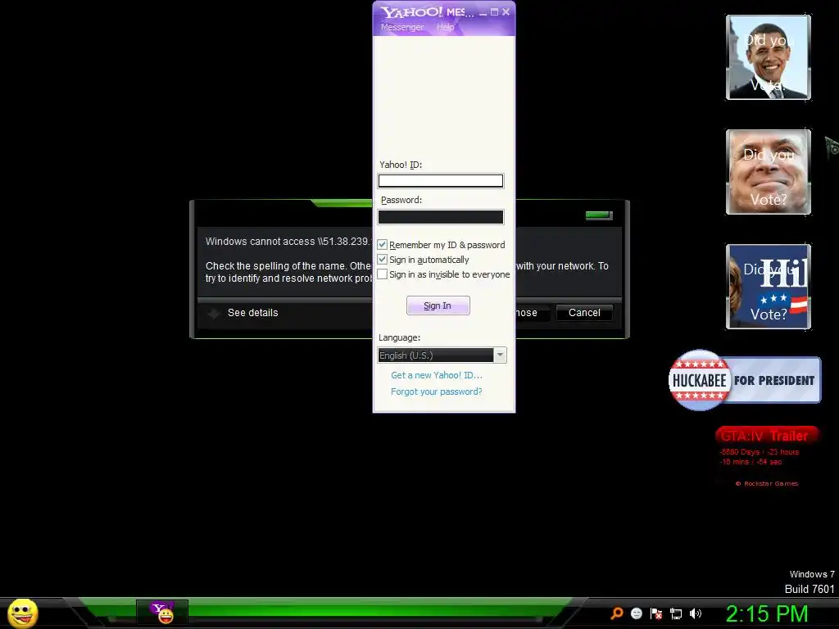This screenshot has width=839, height=629.
Task: Click the Yahoo! ID input field
Action: pos(441,181)
